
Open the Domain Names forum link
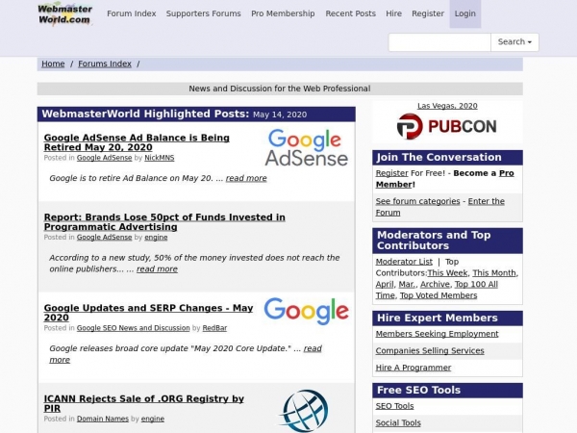pos(103,419)
